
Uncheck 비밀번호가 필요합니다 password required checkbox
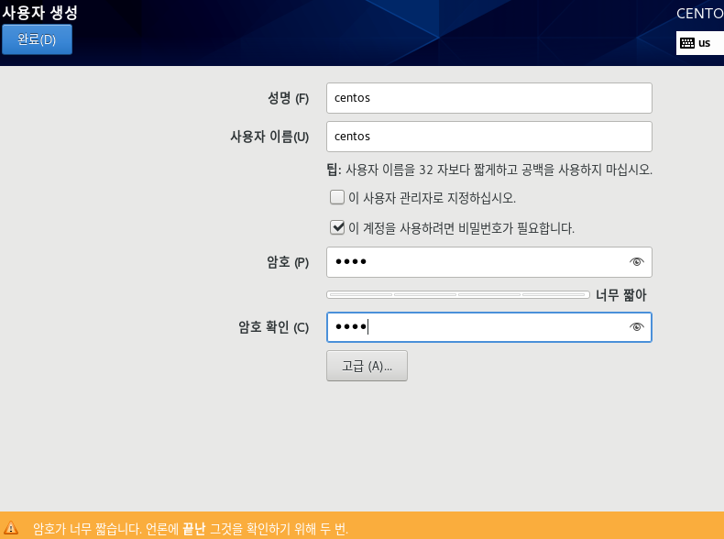click(x=337, y=227)
